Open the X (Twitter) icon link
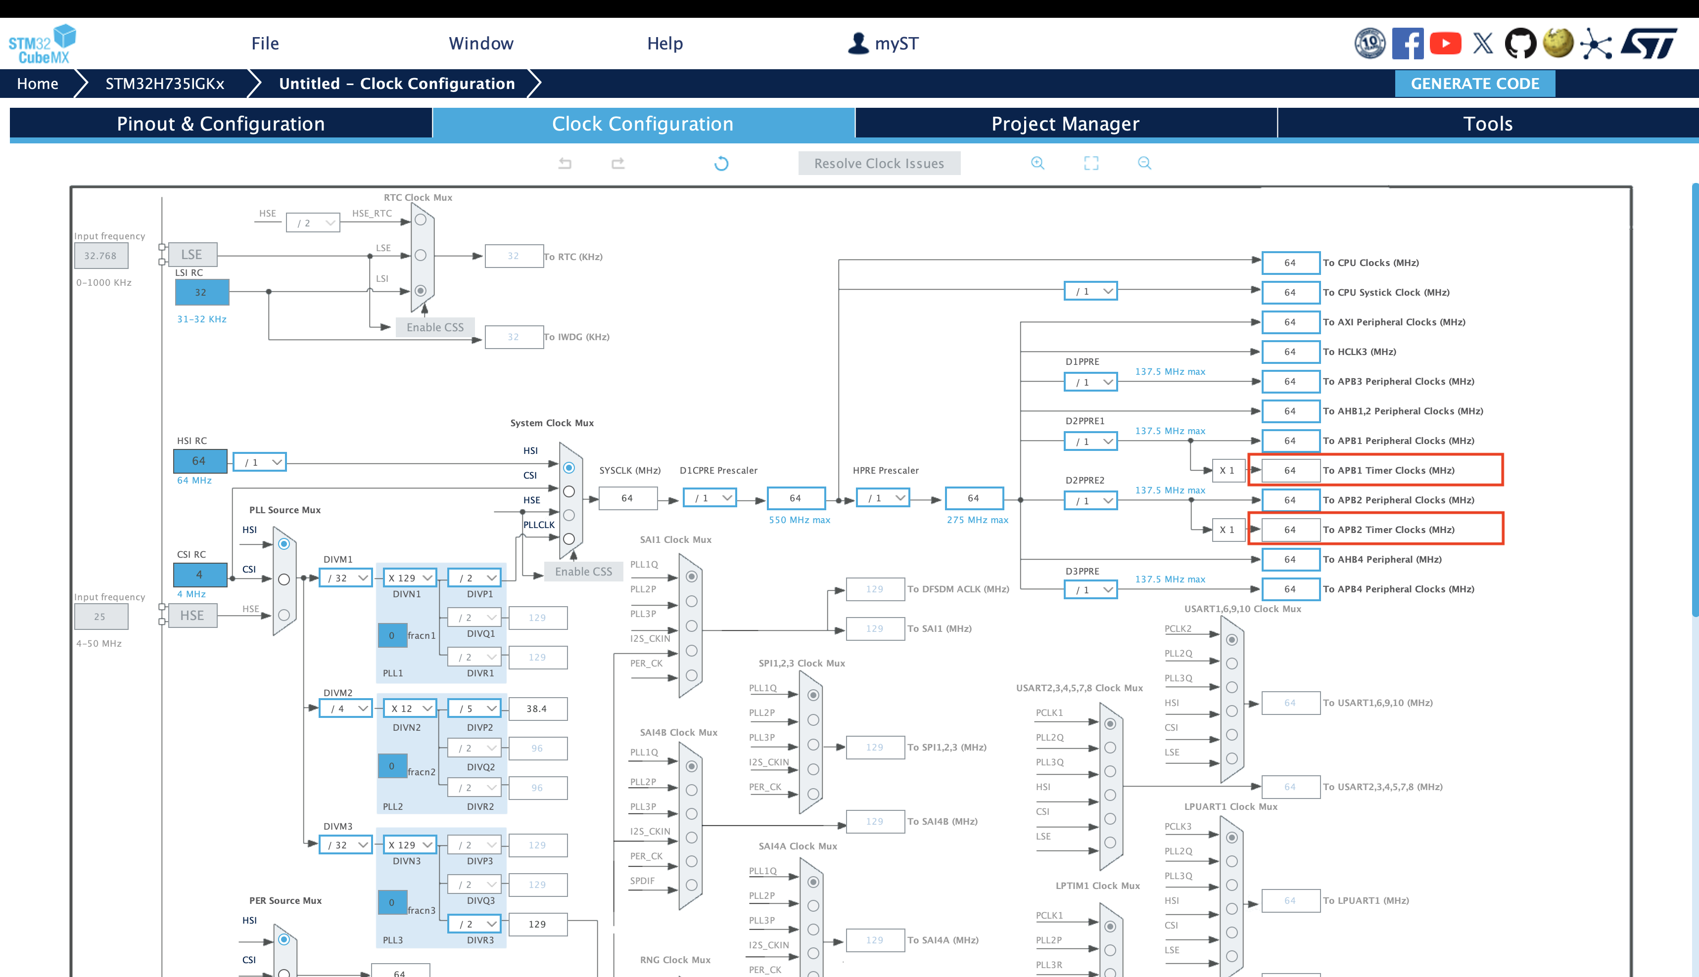 [x=1483, y=44]
